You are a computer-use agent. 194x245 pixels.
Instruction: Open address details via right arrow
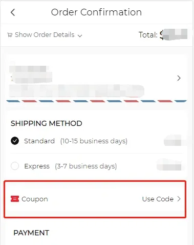179,78
